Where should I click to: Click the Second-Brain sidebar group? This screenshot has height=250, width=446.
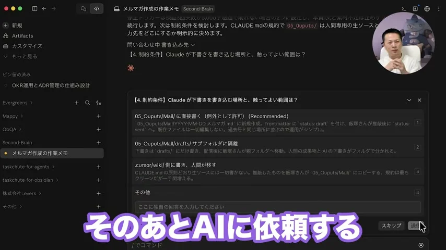[x=17, y=143]
